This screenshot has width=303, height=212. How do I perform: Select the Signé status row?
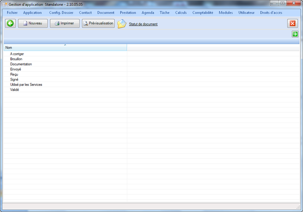(x=15, y=79)
